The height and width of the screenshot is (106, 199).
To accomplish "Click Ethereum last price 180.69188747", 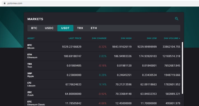I will tap(73, 56).
